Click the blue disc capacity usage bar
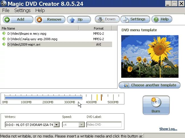This screenshot has width=185, height=138. pyautogui.click(x=43, y=98)
